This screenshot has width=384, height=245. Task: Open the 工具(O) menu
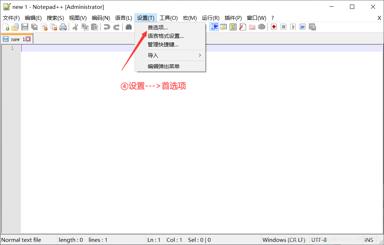pyautogui.click(x=169, y=18)
